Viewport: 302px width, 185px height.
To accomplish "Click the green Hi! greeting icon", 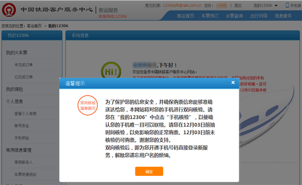I will [x=111, y=70].
